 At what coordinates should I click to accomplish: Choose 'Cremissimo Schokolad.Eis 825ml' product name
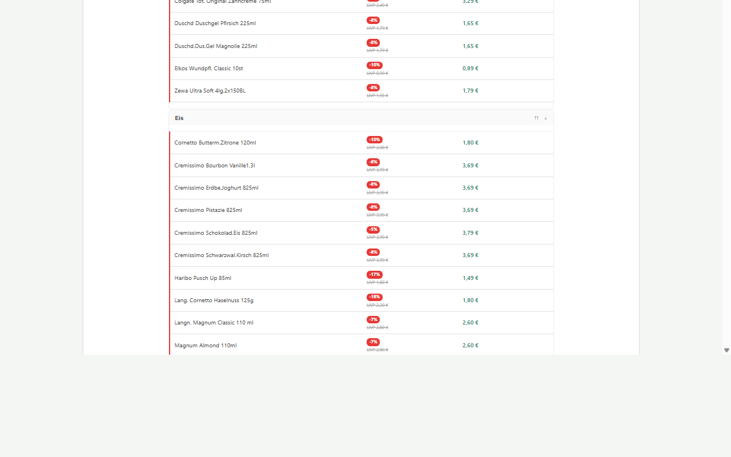coord(216,233)
